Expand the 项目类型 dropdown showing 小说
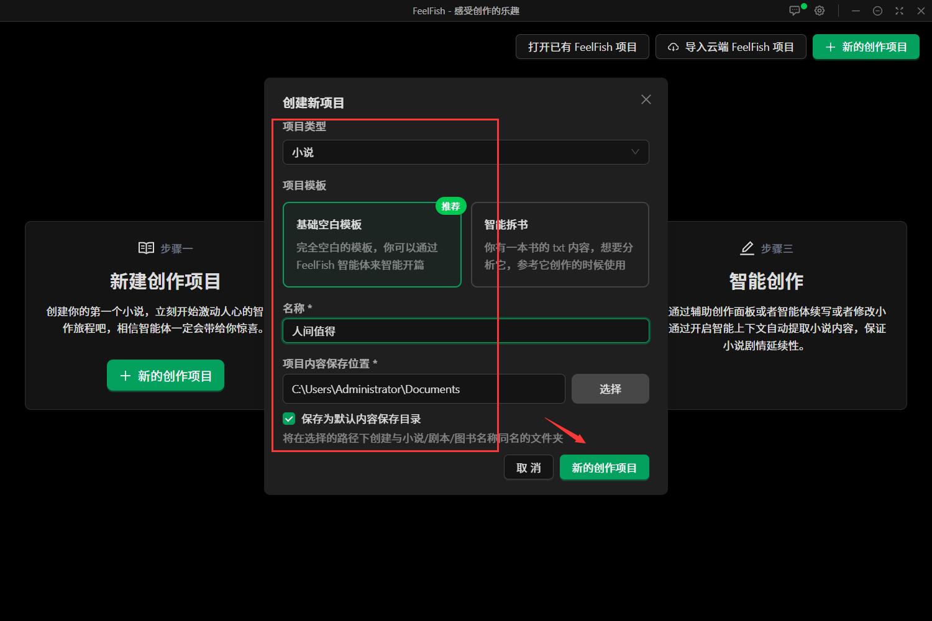This screenshot has height=621, width=932. coord(466,152)
